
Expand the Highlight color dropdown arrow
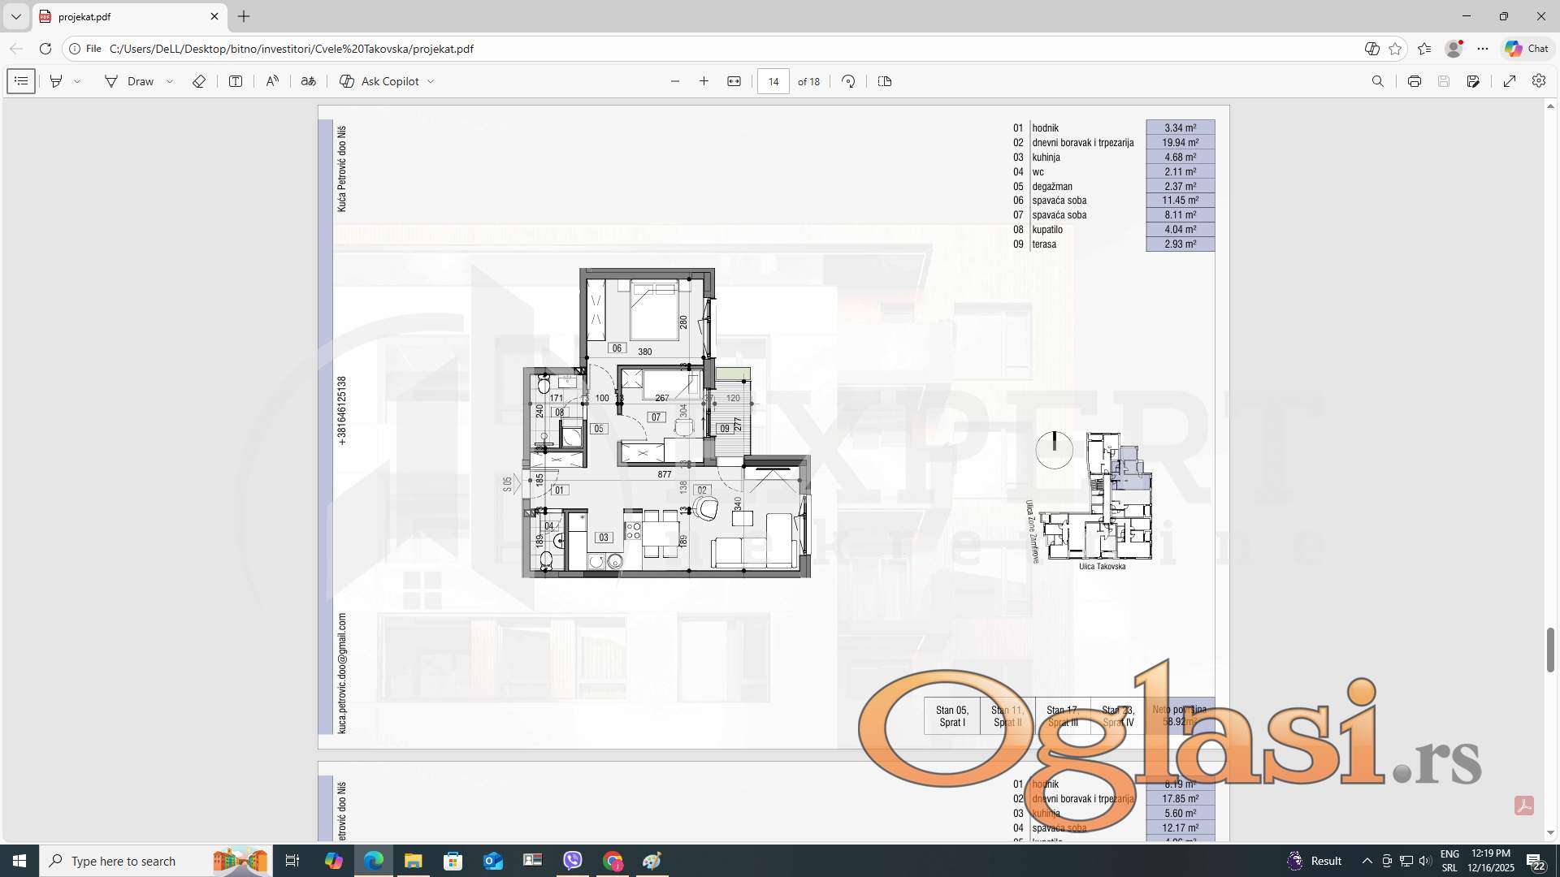77,81
